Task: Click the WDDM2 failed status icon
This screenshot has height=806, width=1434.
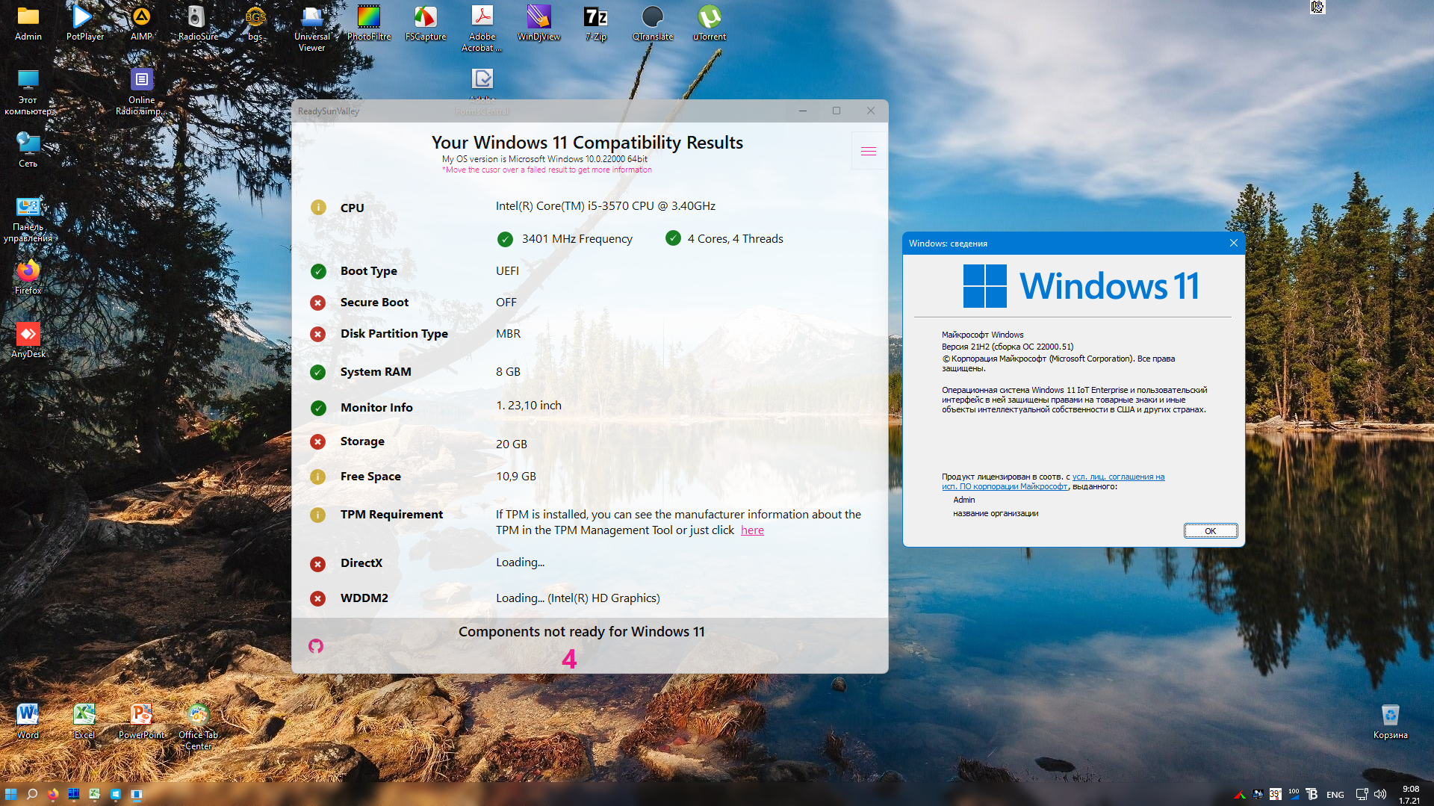Action: [318, 598]
